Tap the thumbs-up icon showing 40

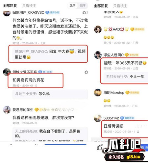(x=99, y=148)
